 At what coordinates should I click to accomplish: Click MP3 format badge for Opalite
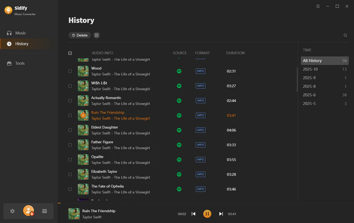click(200, 159)
